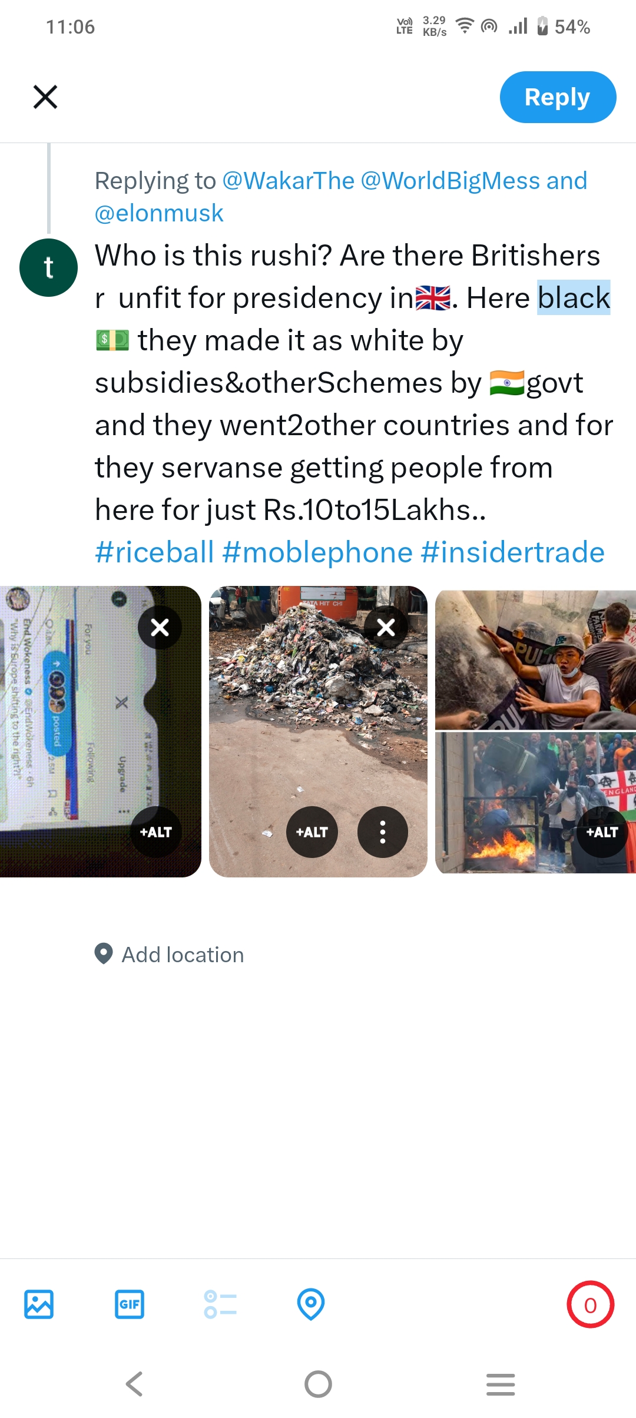This screenshot has height=1418, width=636.
Task: Close the reply composer with X
Action: coord(45,97)
